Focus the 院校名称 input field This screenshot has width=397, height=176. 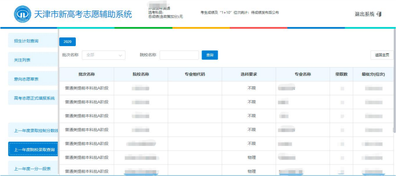179,55
